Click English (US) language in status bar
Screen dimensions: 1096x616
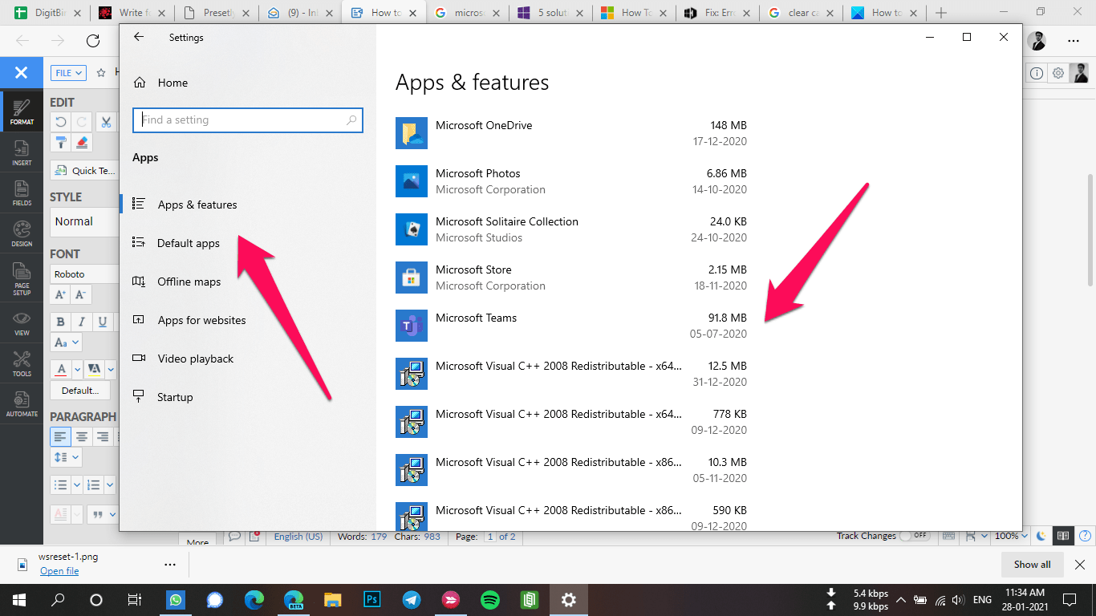click(298, 537)
